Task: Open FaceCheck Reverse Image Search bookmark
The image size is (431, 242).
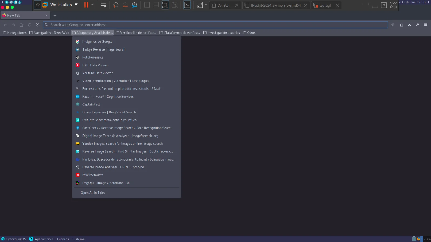Action: click(x=127, y=128)
